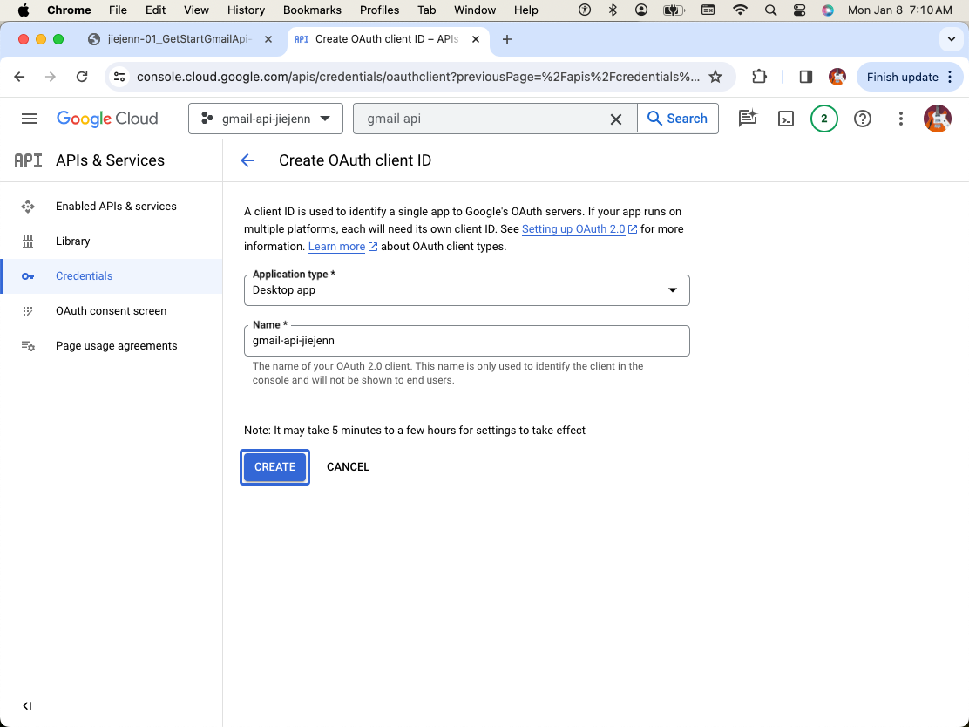969x727 pixels.
Task: Activate Cloud Shell terminal icon
Action: pyautogui.click(x=785, y=118)
